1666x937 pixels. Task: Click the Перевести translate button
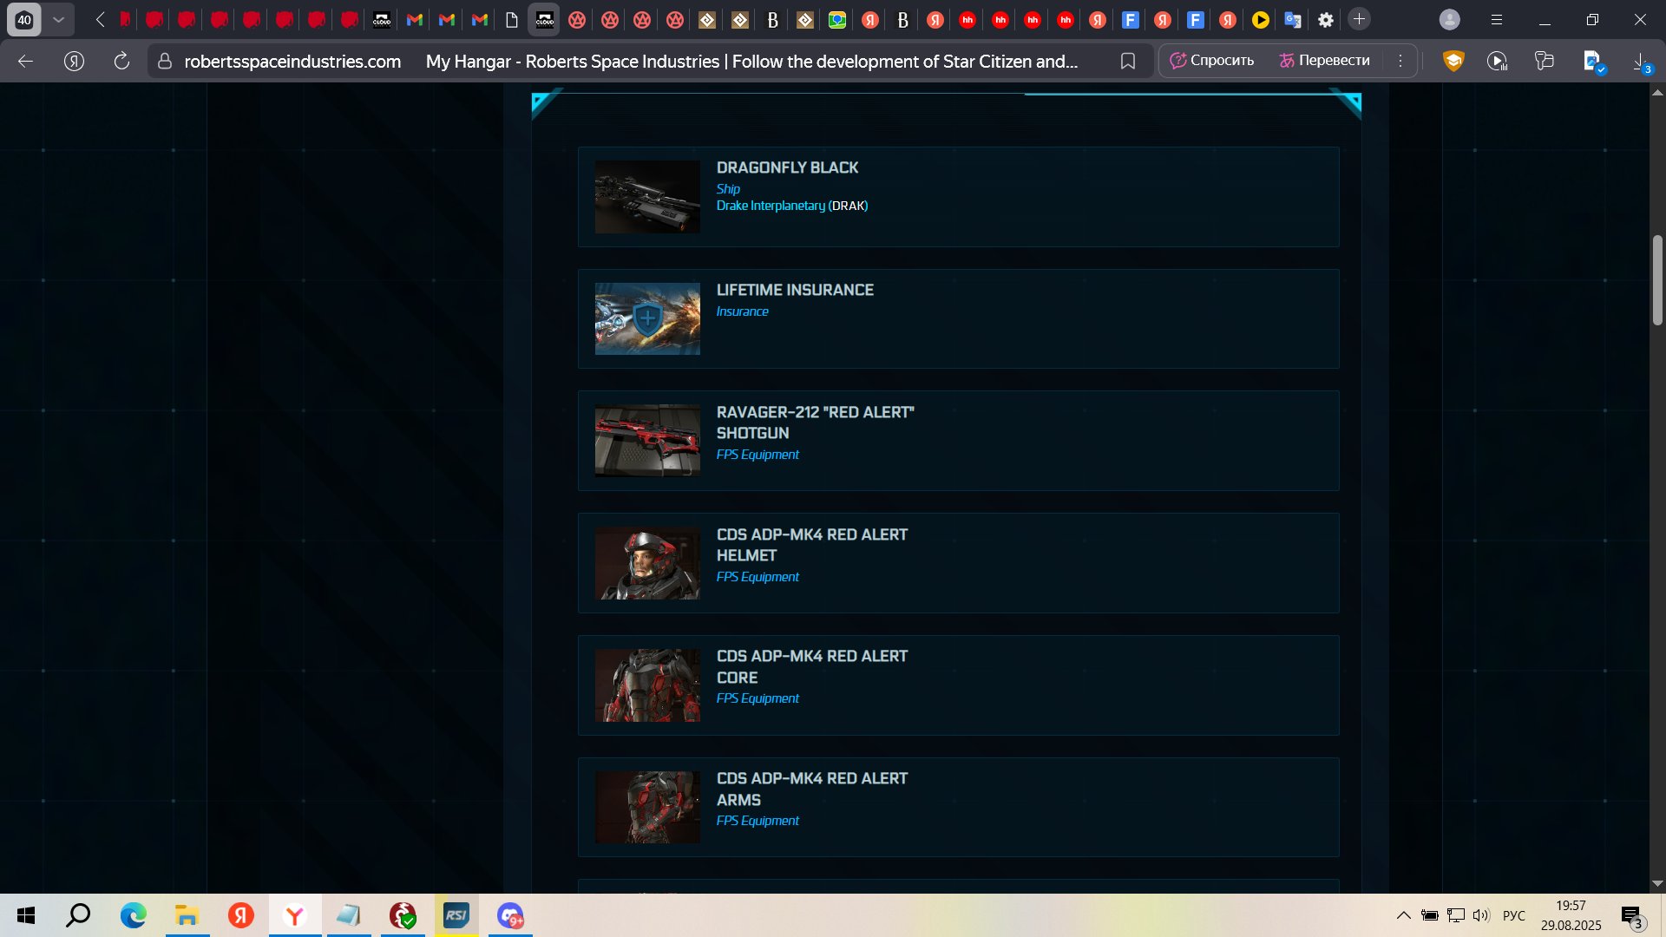[1324, 61]
